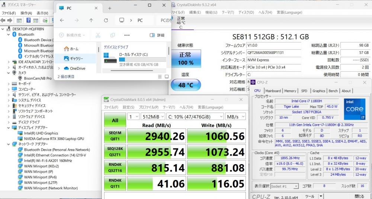
Task: Open the 512MiB test size dropdown
Action: (153, 116)
